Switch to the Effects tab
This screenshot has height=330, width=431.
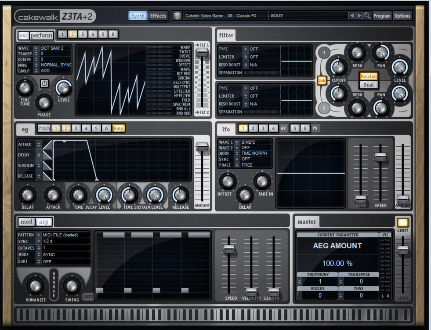[158, 16]
